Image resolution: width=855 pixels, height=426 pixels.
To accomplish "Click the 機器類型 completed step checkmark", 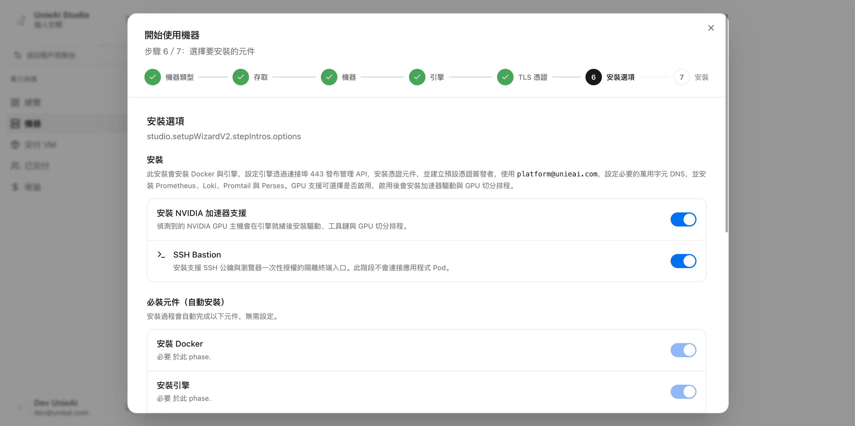I will pos(153,77).
